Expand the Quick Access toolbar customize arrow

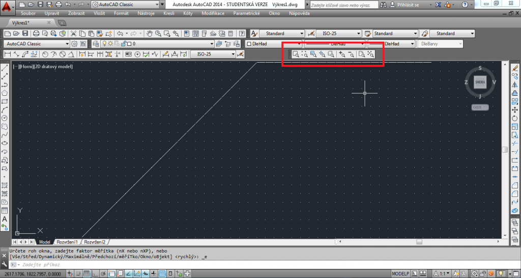[x=162, y=5]
